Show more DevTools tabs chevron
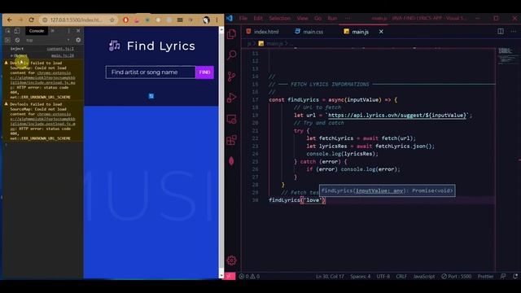The width and height of the screenshot is (521, 293). click(x=52, y=31)
